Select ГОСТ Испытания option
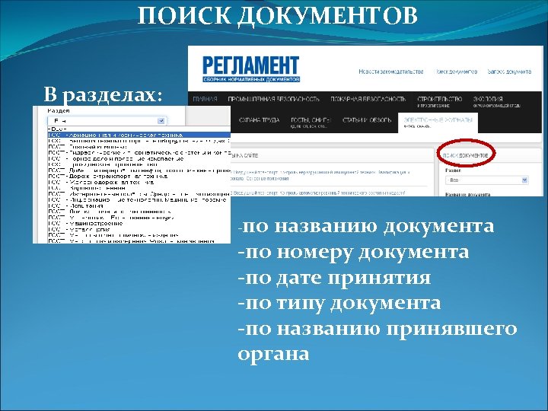548x411 pixels. click(139, 205)
